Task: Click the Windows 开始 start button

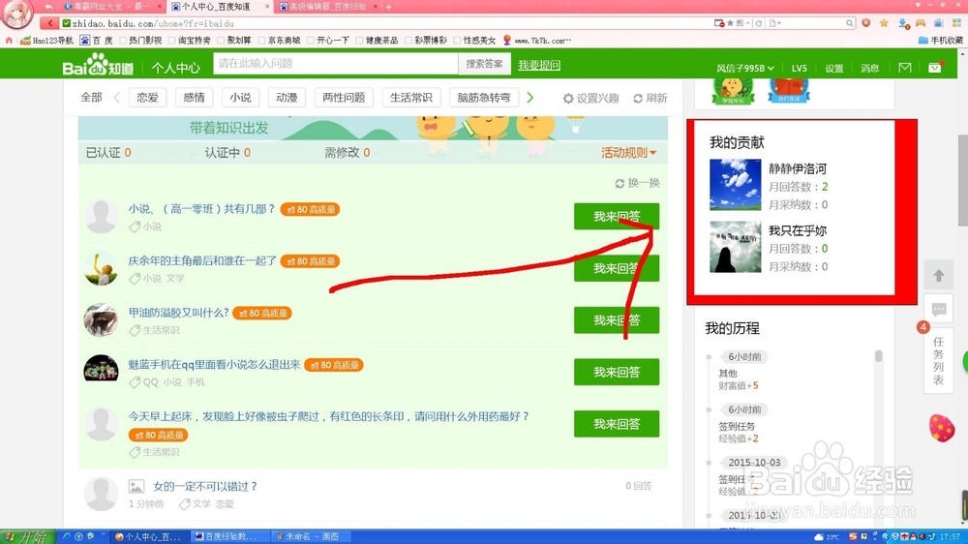Action: point(26,536)
